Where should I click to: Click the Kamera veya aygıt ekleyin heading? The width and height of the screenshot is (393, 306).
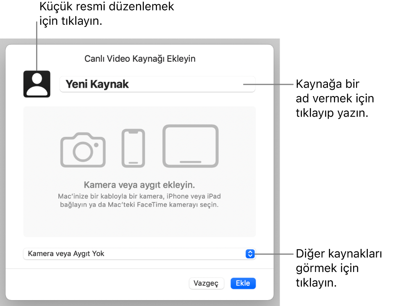139,185
